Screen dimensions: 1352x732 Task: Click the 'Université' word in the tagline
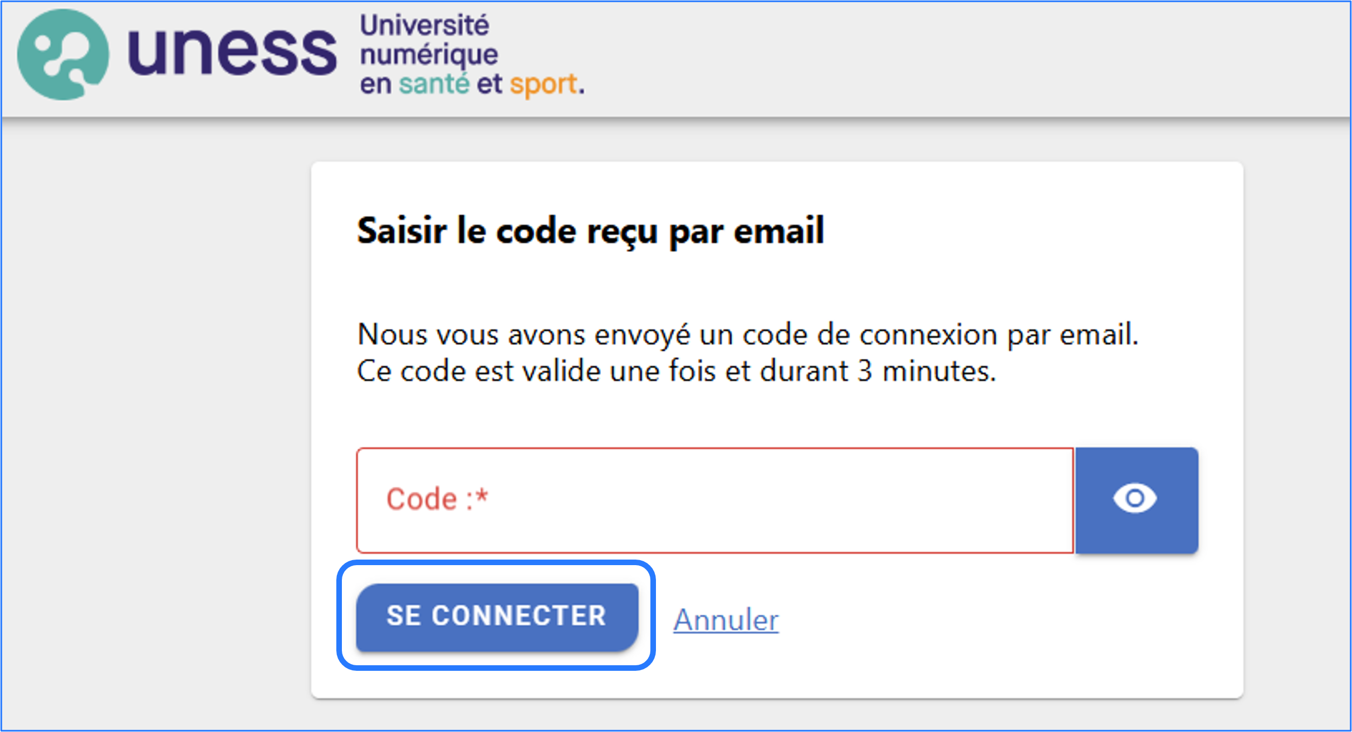(x=424, y=26)
